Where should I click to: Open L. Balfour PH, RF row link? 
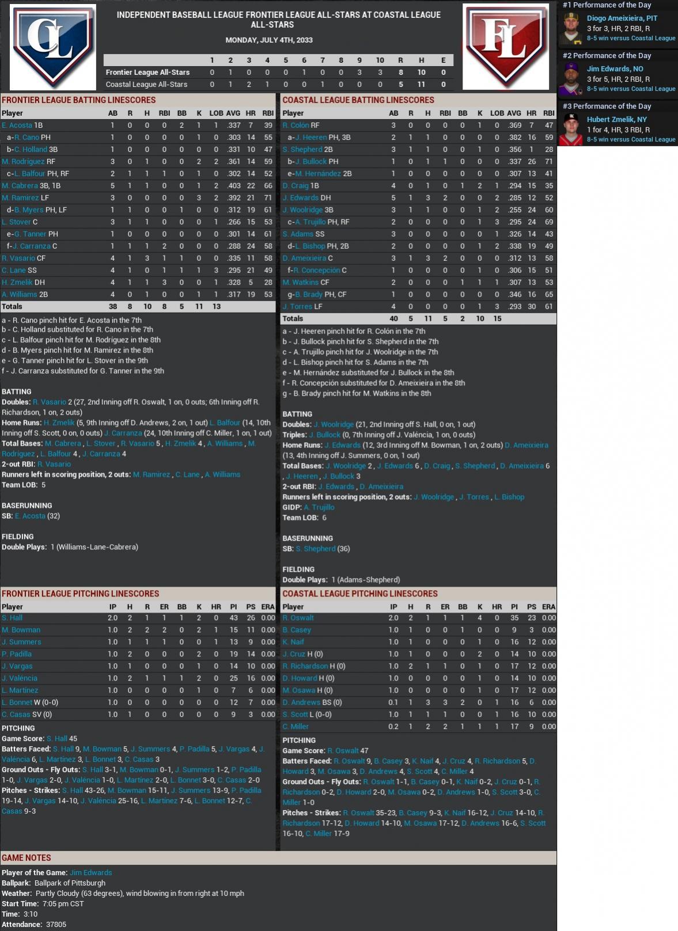(29, 173)
